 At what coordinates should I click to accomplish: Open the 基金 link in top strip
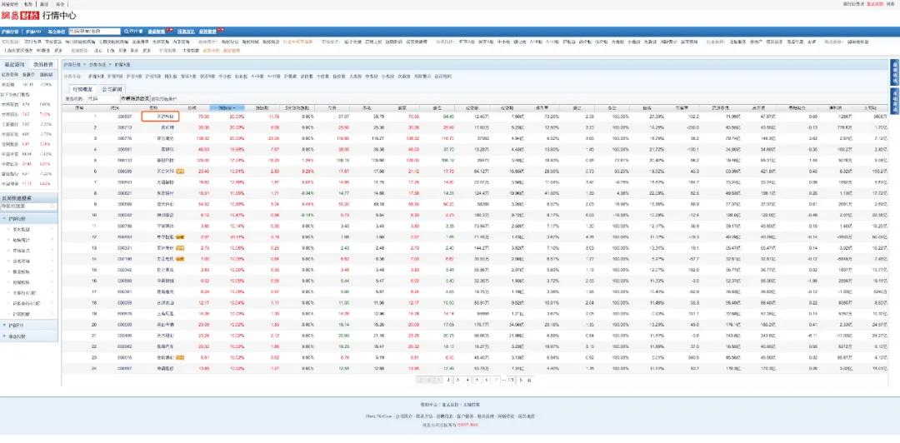60,3
